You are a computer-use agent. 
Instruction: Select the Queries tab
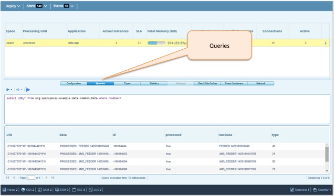click(100, 83)
